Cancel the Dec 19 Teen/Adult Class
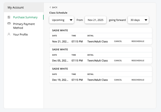Screen dimensions: 161x112 coord(118,80)
